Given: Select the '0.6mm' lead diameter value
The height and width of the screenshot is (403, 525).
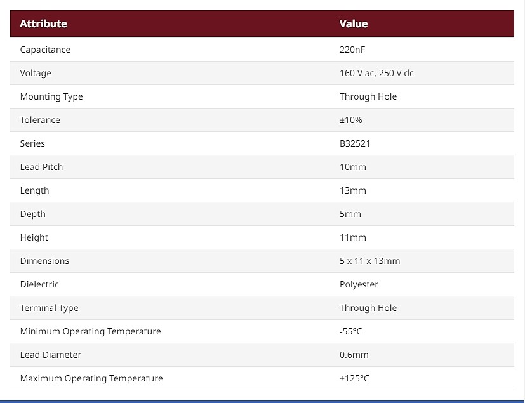Looking at the screenshot, I should pos(354,355).
